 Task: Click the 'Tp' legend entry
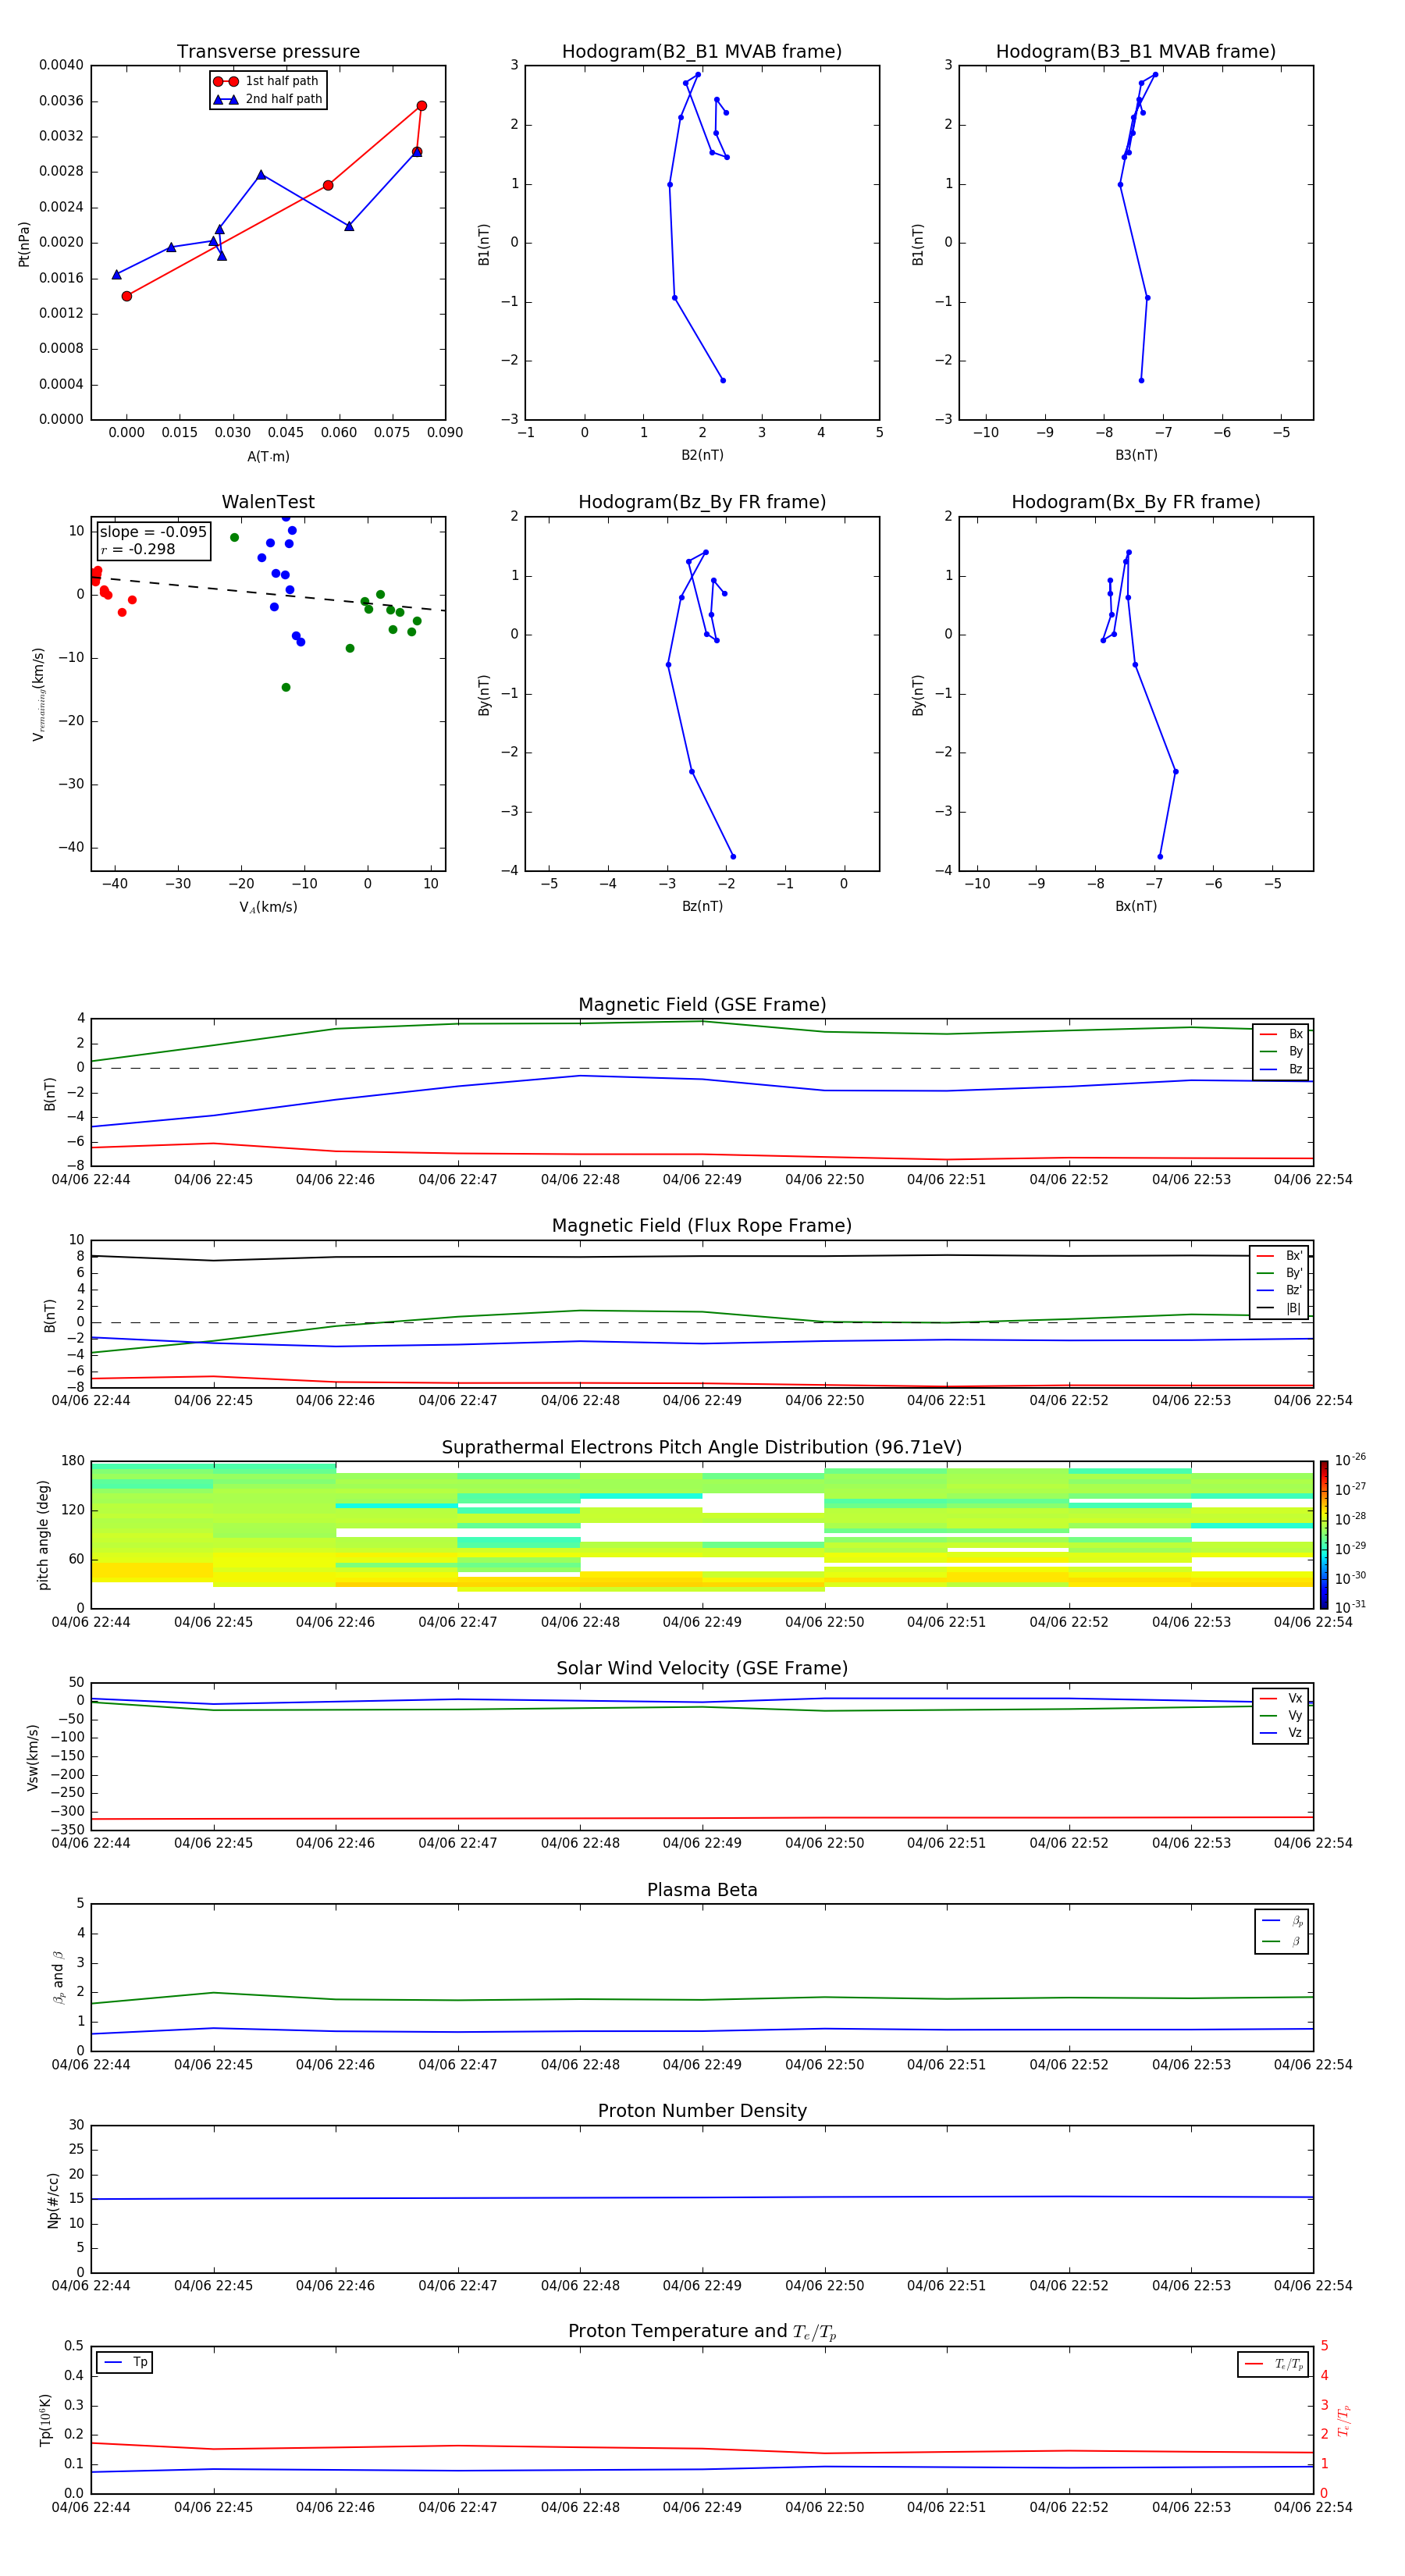(x=125, y=2362)
